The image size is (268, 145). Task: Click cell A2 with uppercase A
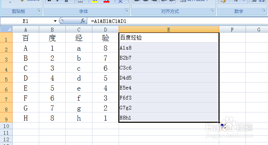click(x=26, y=48)
